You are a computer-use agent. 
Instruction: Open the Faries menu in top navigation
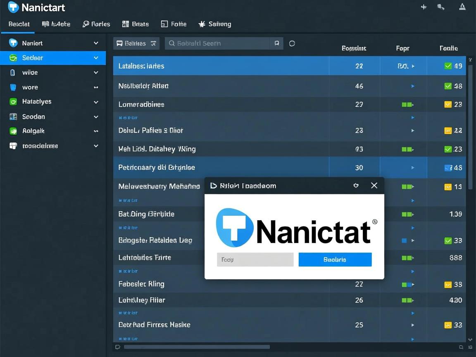point(96,24)
